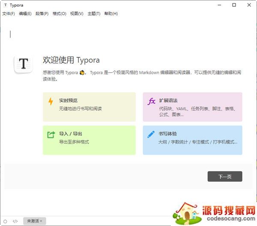Click the clapping hands emoji
Image resolution: width=257 pixels, height=226 pixels.
click(x=82, y=73)
